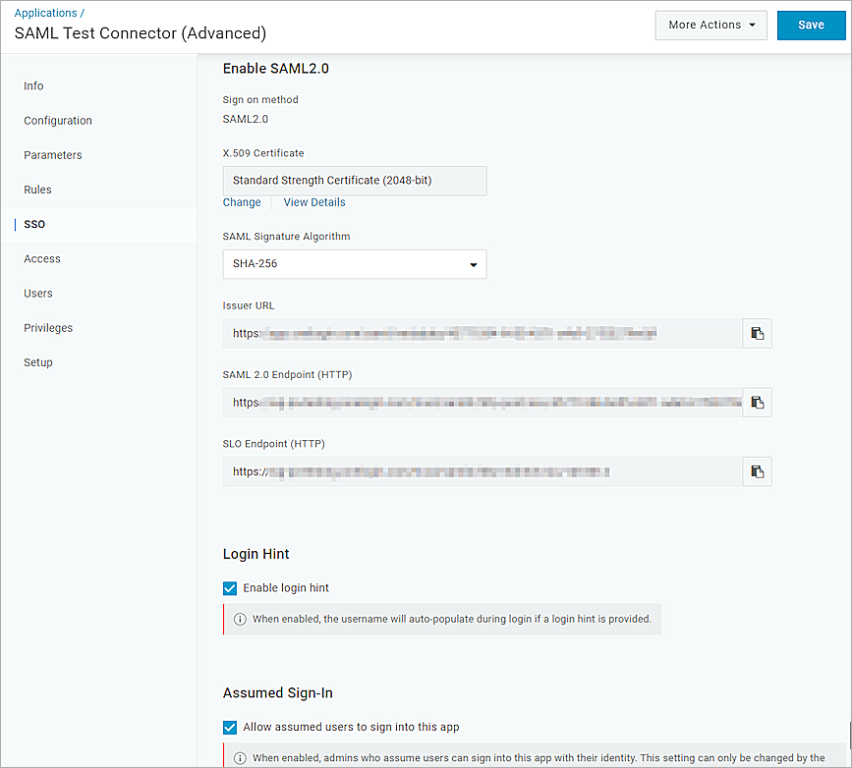Open the Privileges section
Screen dimensions: 852x768
(x=48, y=327)
